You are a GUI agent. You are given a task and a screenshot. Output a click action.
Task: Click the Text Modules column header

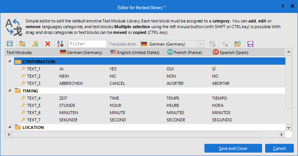[31, 53]
